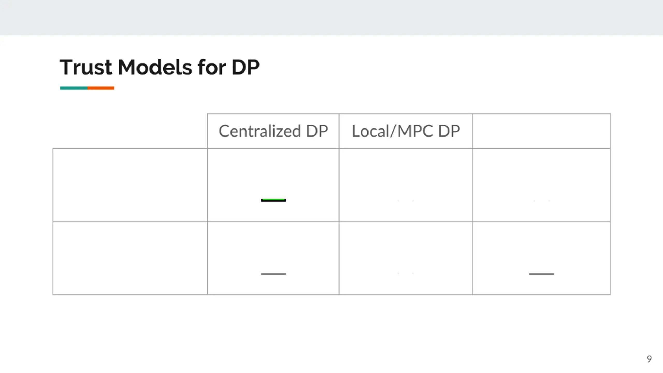Screen dimensions: 663x373
Task: Select the empty leftmost cell in the green-dash row
Action: [130, 185]
